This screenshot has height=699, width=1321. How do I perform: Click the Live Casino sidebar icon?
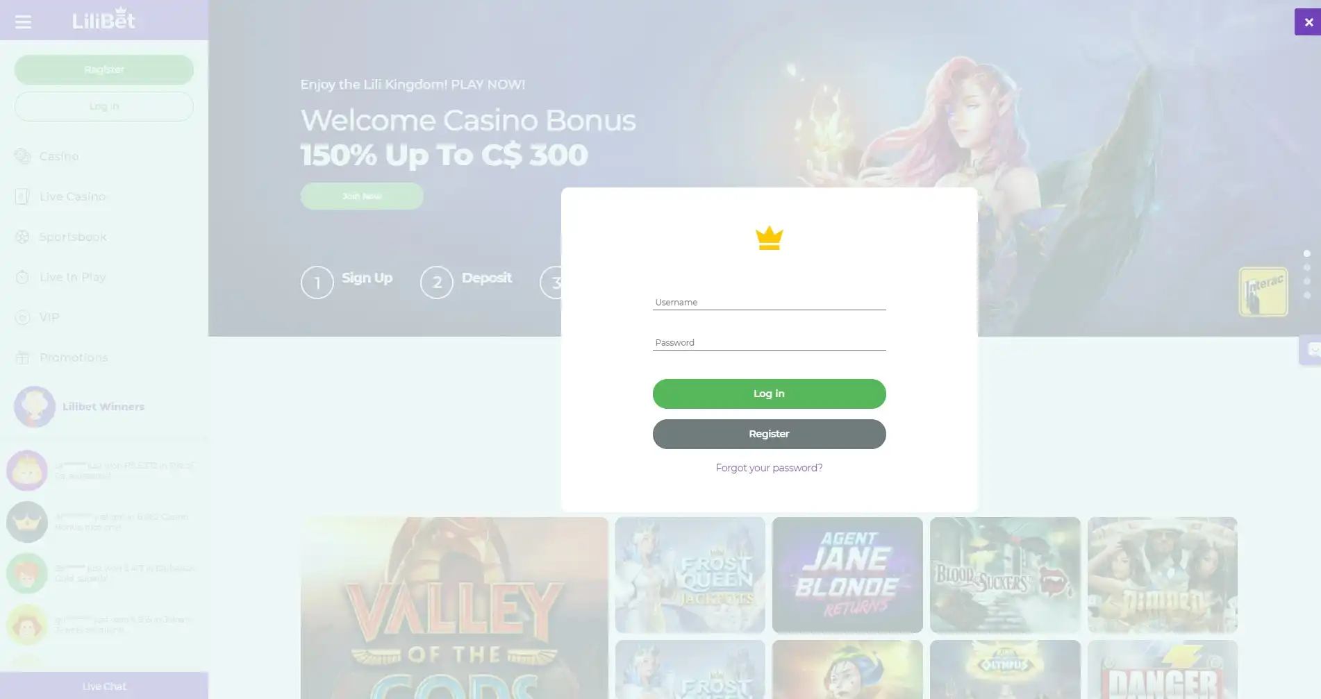[x=22, y=196]
